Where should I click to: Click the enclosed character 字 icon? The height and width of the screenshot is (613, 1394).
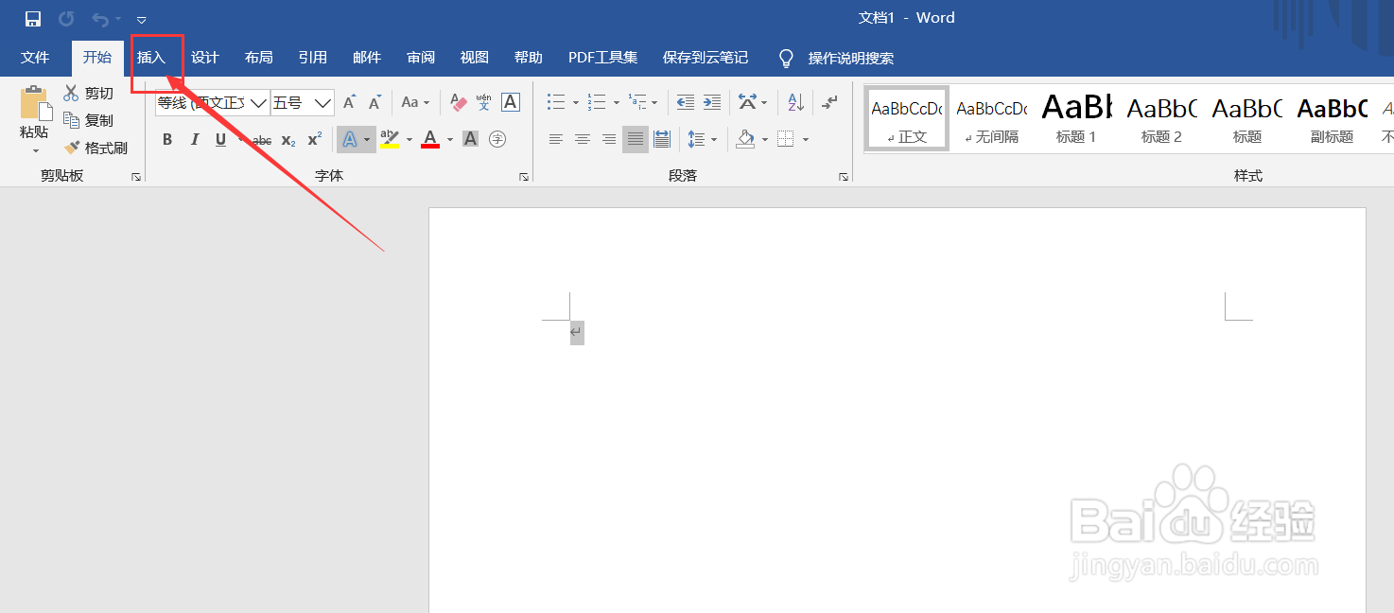497,140
